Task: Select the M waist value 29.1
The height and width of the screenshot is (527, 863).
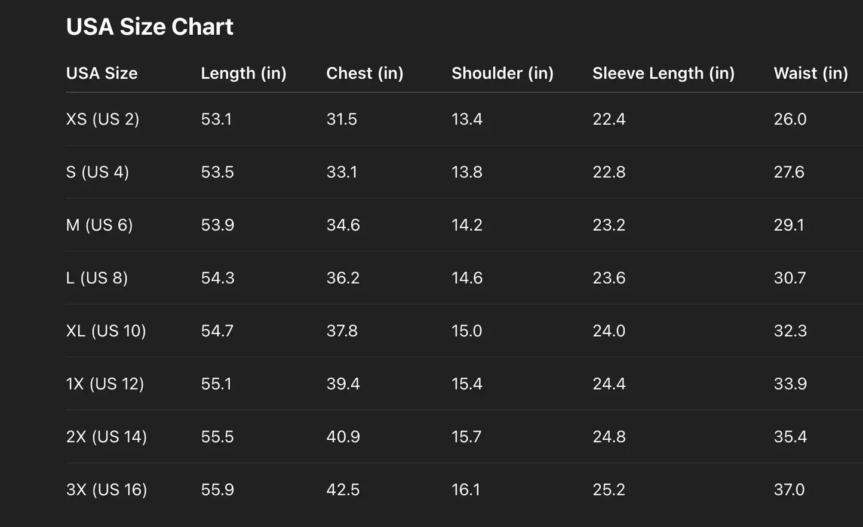Action: [x=789, y=225]
